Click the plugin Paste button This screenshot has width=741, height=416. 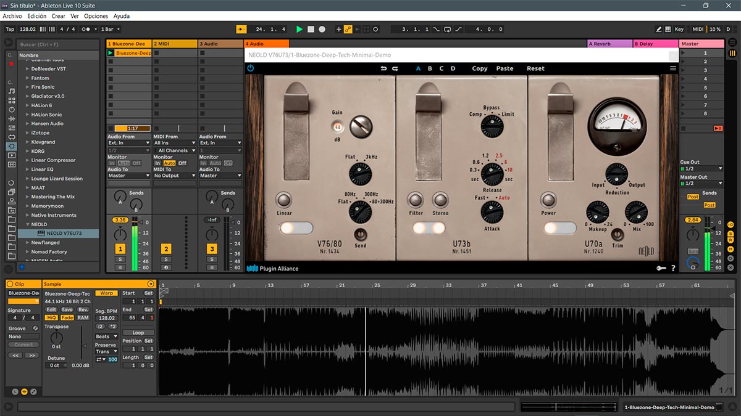pos(504,68)
